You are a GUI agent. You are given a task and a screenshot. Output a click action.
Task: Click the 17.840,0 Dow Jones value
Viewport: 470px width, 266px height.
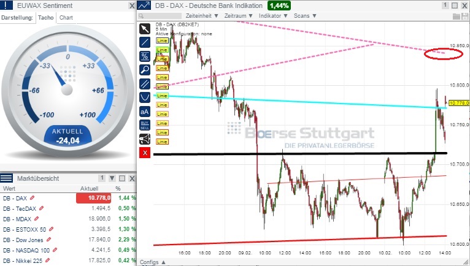(99, 240)
